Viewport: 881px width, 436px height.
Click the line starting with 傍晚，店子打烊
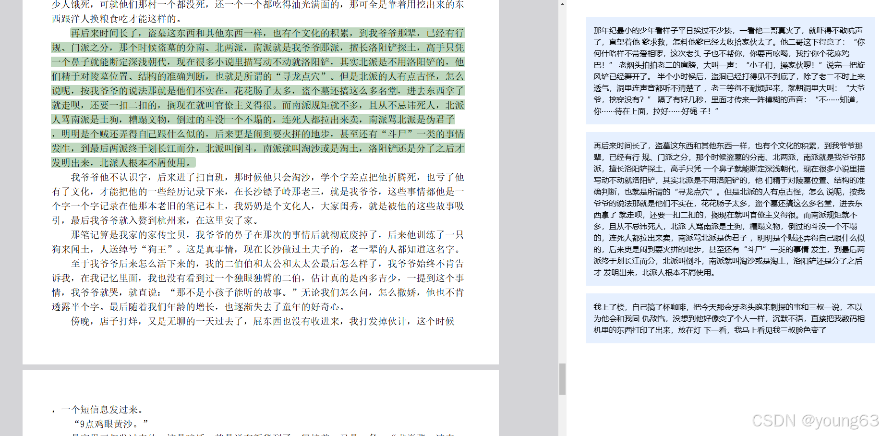(x=263, y=321)
